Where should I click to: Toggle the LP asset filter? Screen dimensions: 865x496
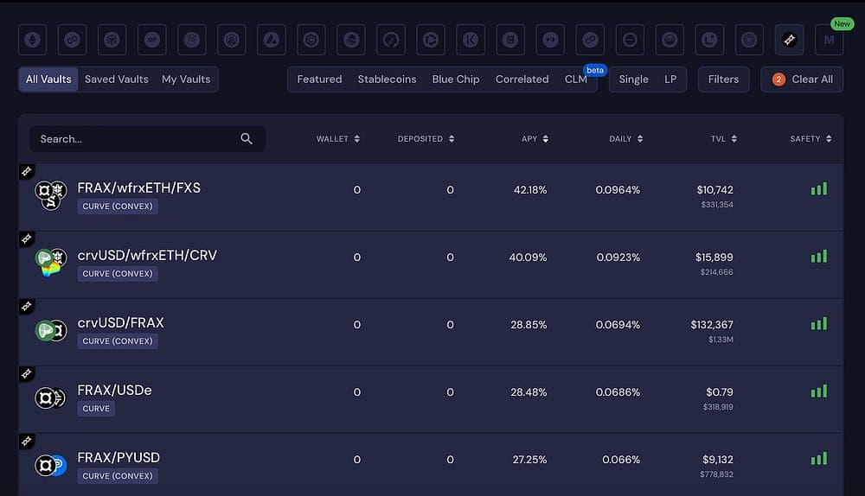pyautogui.click(x=670, y=79)
